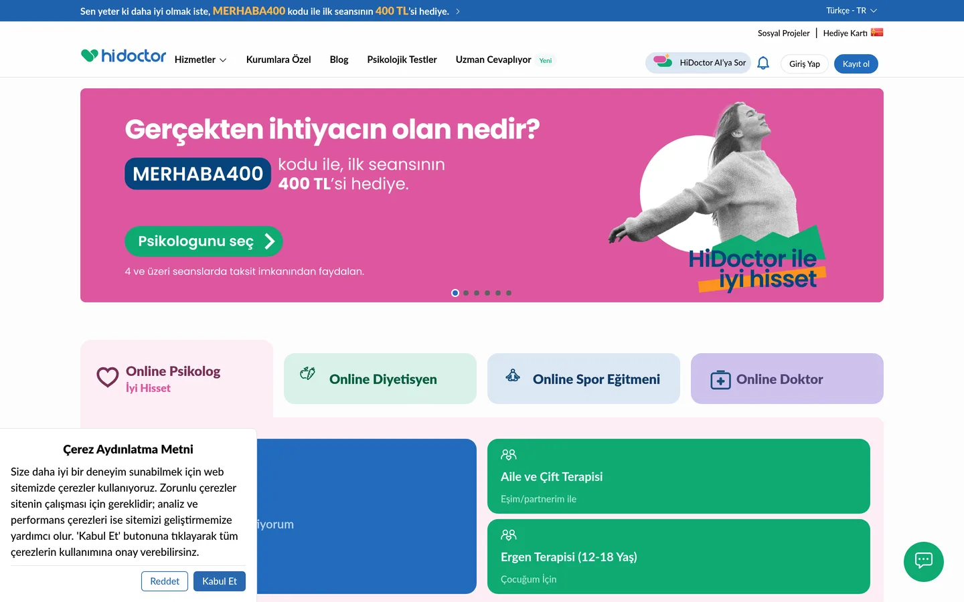Click the HiDoctor logo
The height and width of the screenshot is (602, 964).
pos(123,56)
